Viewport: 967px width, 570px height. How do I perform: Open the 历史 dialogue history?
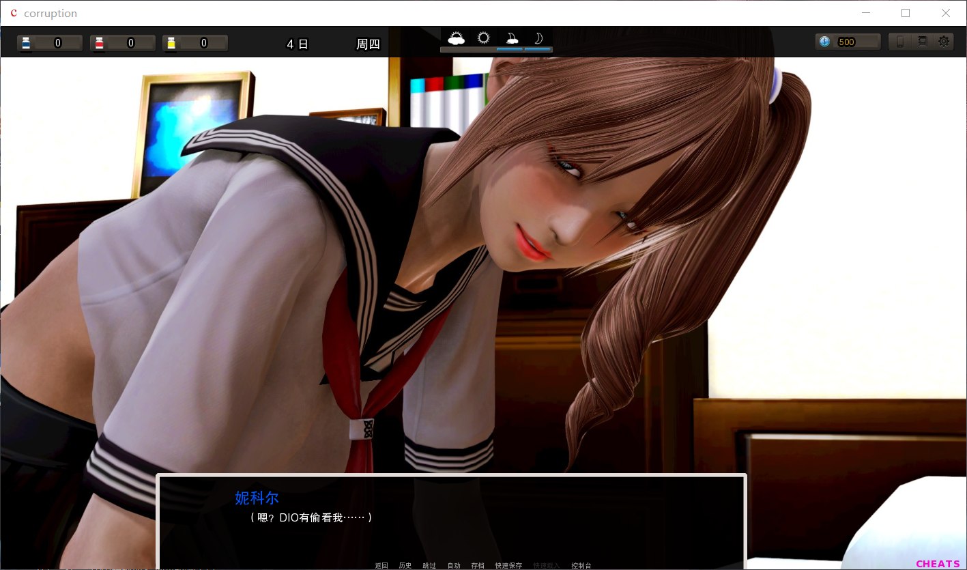pos(405,565)
